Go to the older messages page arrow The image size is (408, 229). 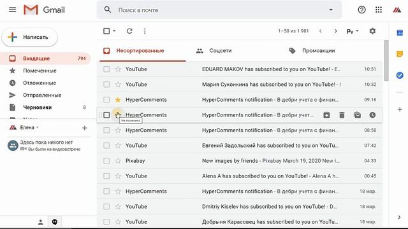pos(336,31)
